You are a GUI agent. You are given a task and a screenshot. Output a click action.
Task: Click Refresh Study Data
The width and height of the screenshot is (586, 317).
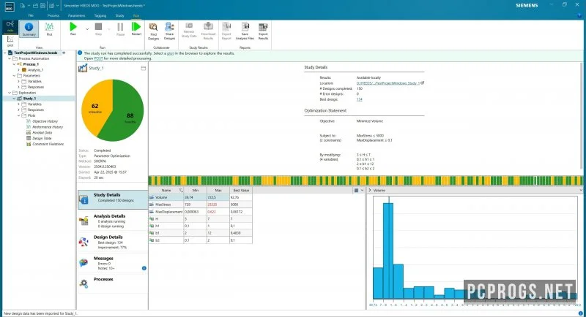(x=189, y=31)
